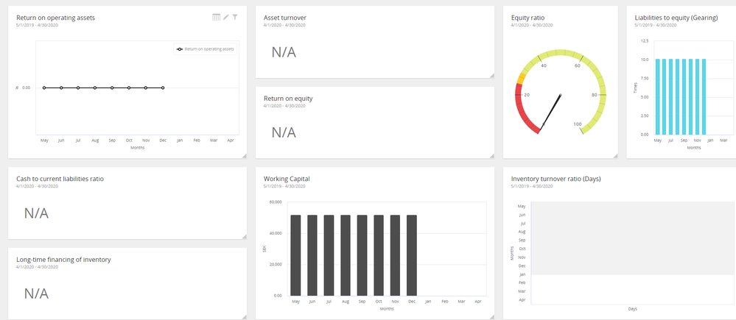The height and width of the screenshot is (320, 736).
Task: Click the Return on equity N/A value
Action: 284,132
